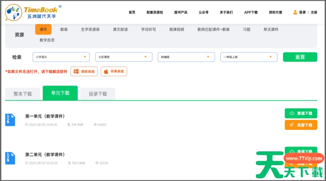Click the Apple system icon button
Screen dimensions: 326x181
click(x=106, y=71)
